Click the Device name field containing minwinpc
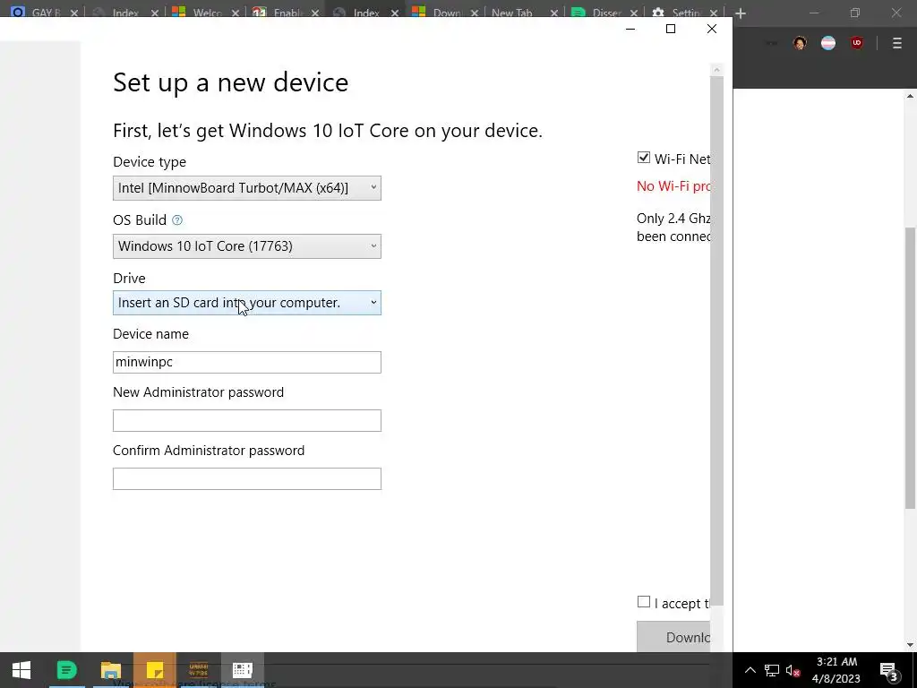 tap(247, 362)
